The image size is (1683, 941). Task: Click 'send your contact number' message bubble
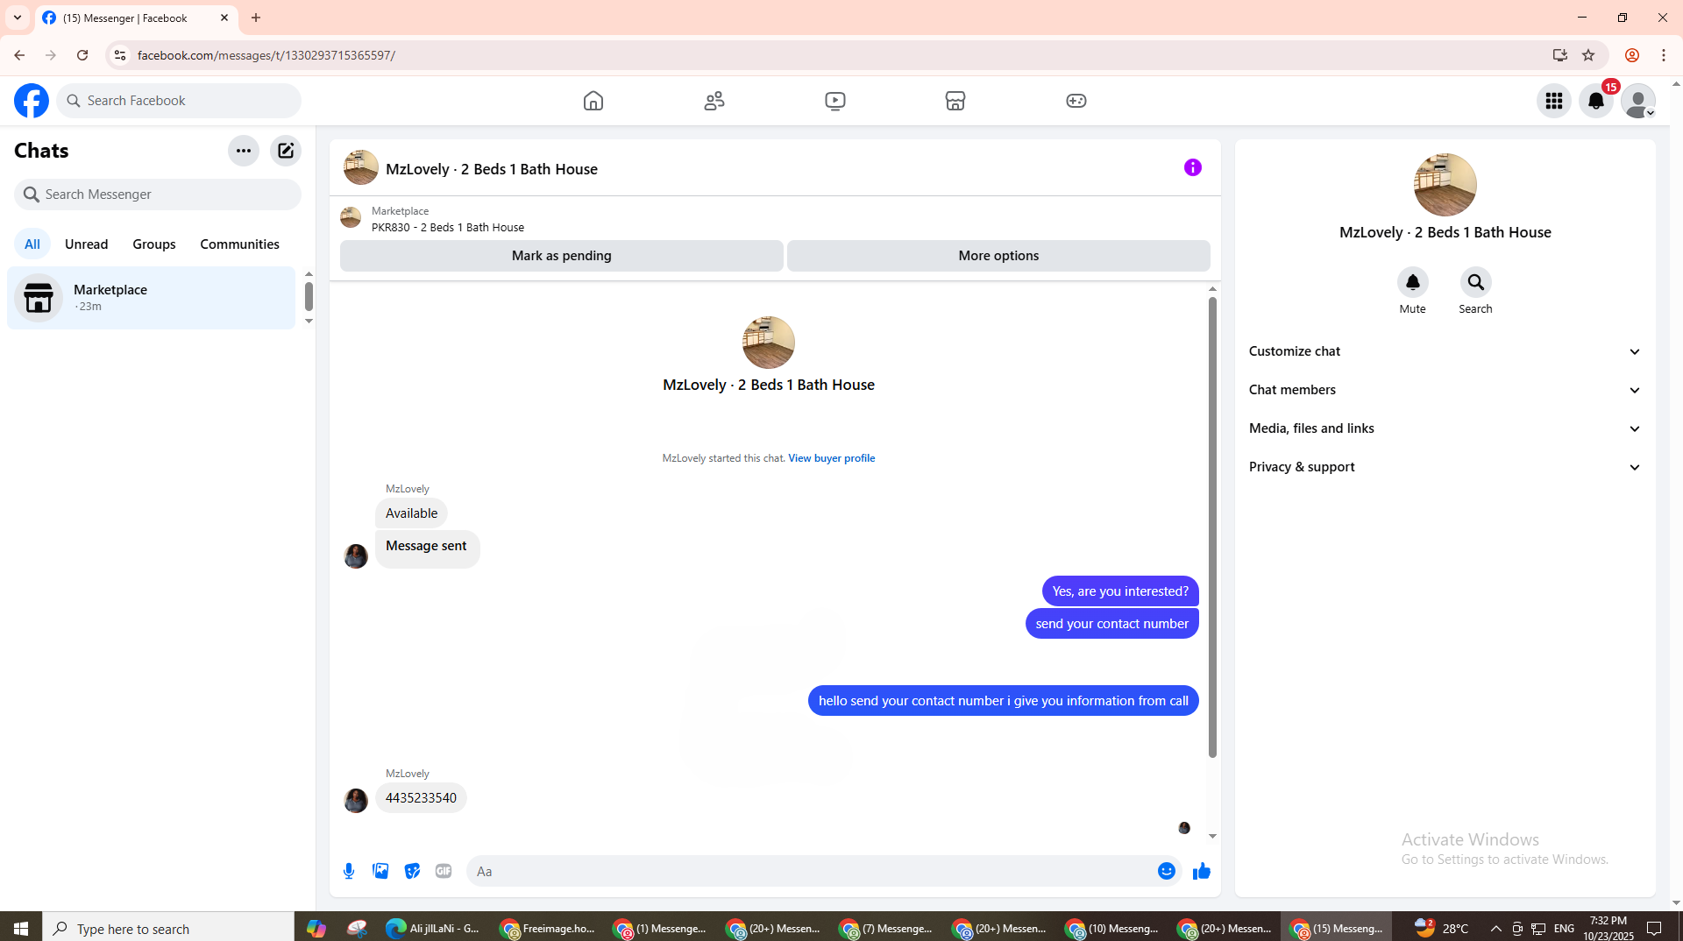[x=1111, y=624]
